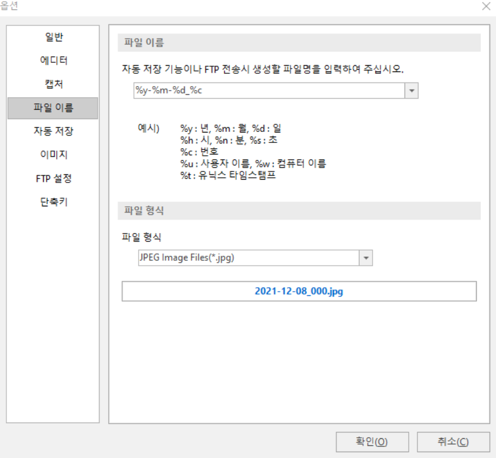Viewport: 496px width, 458px height.
Task: Open the 단축키 settings category
Action: (x=53, y=202)
